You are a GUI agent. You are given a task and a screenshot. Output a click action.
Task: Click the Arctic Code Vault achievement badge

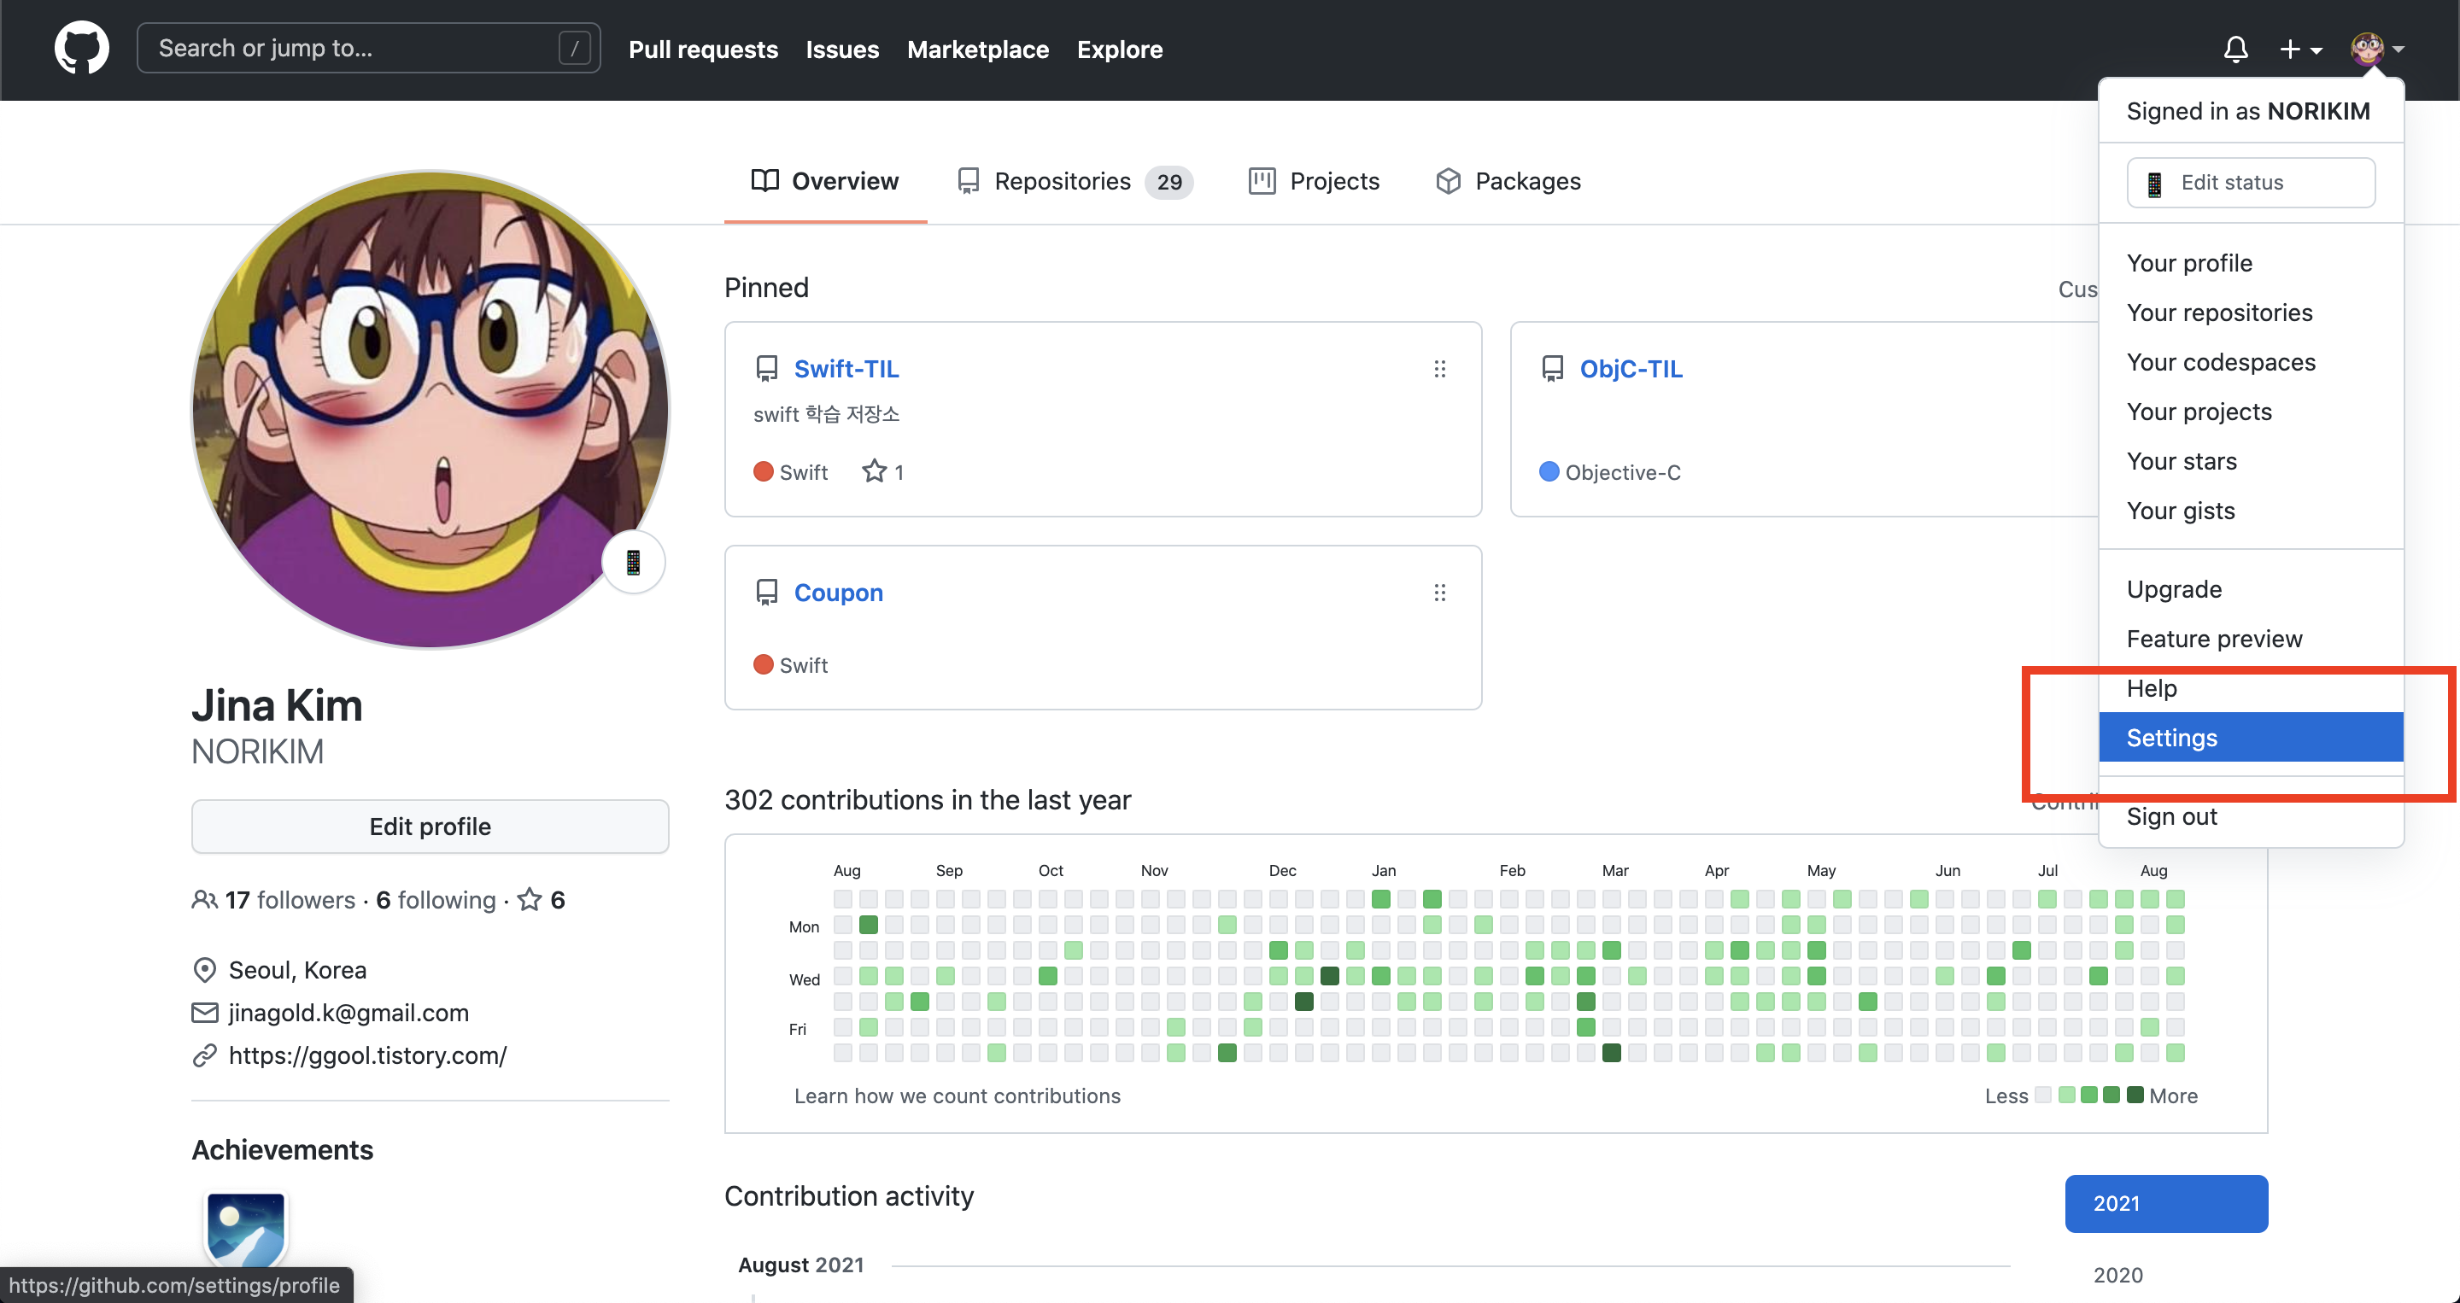246,1228
